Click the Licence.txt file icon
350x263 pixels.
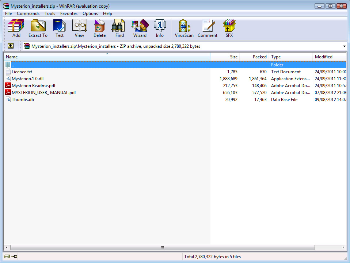coord(8,71)
